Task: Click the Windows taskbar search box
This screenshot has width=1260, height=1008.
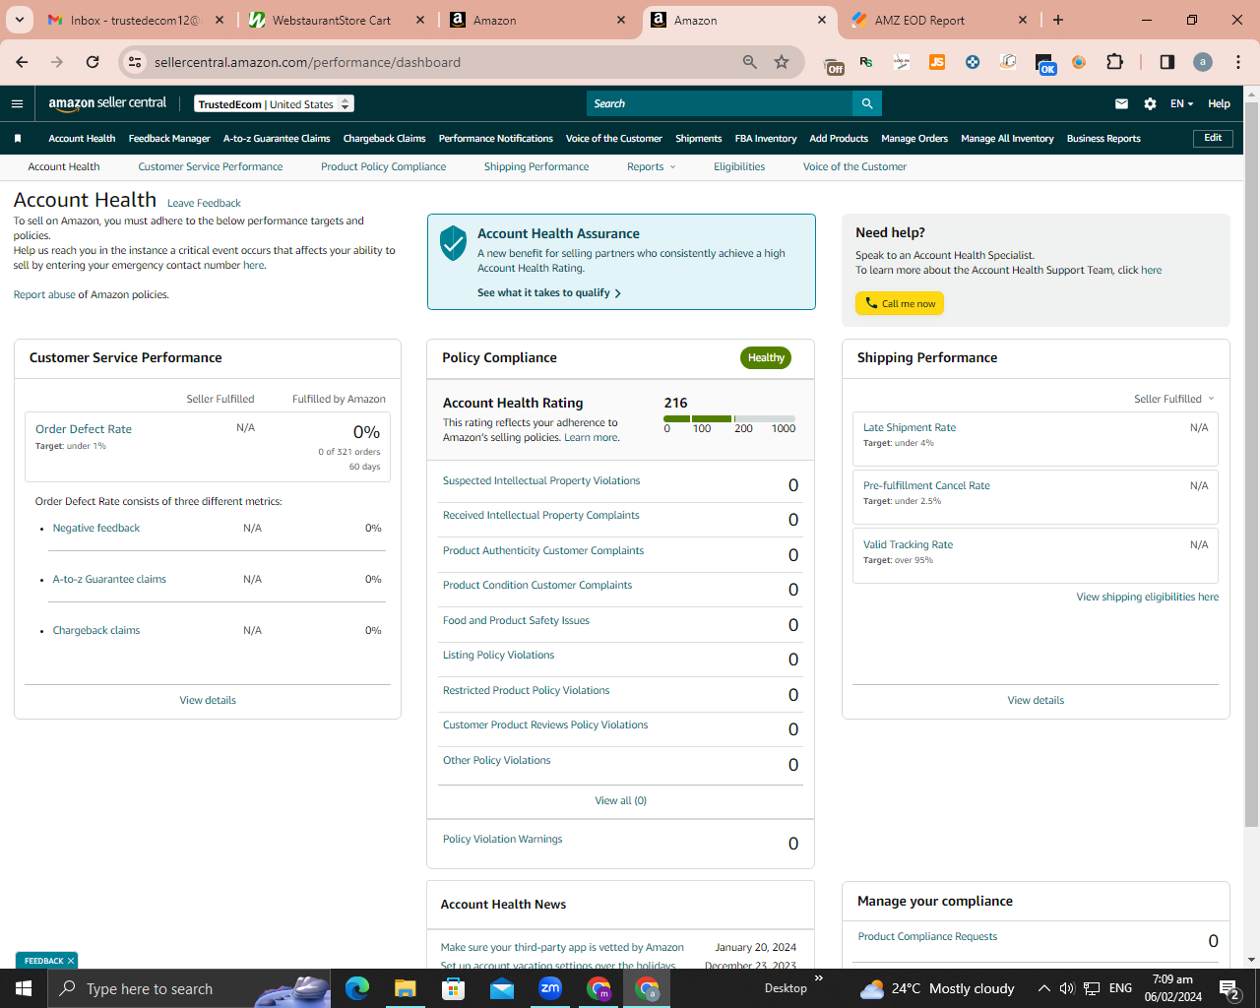Action: pyautogui.click(x=189, y=988)
